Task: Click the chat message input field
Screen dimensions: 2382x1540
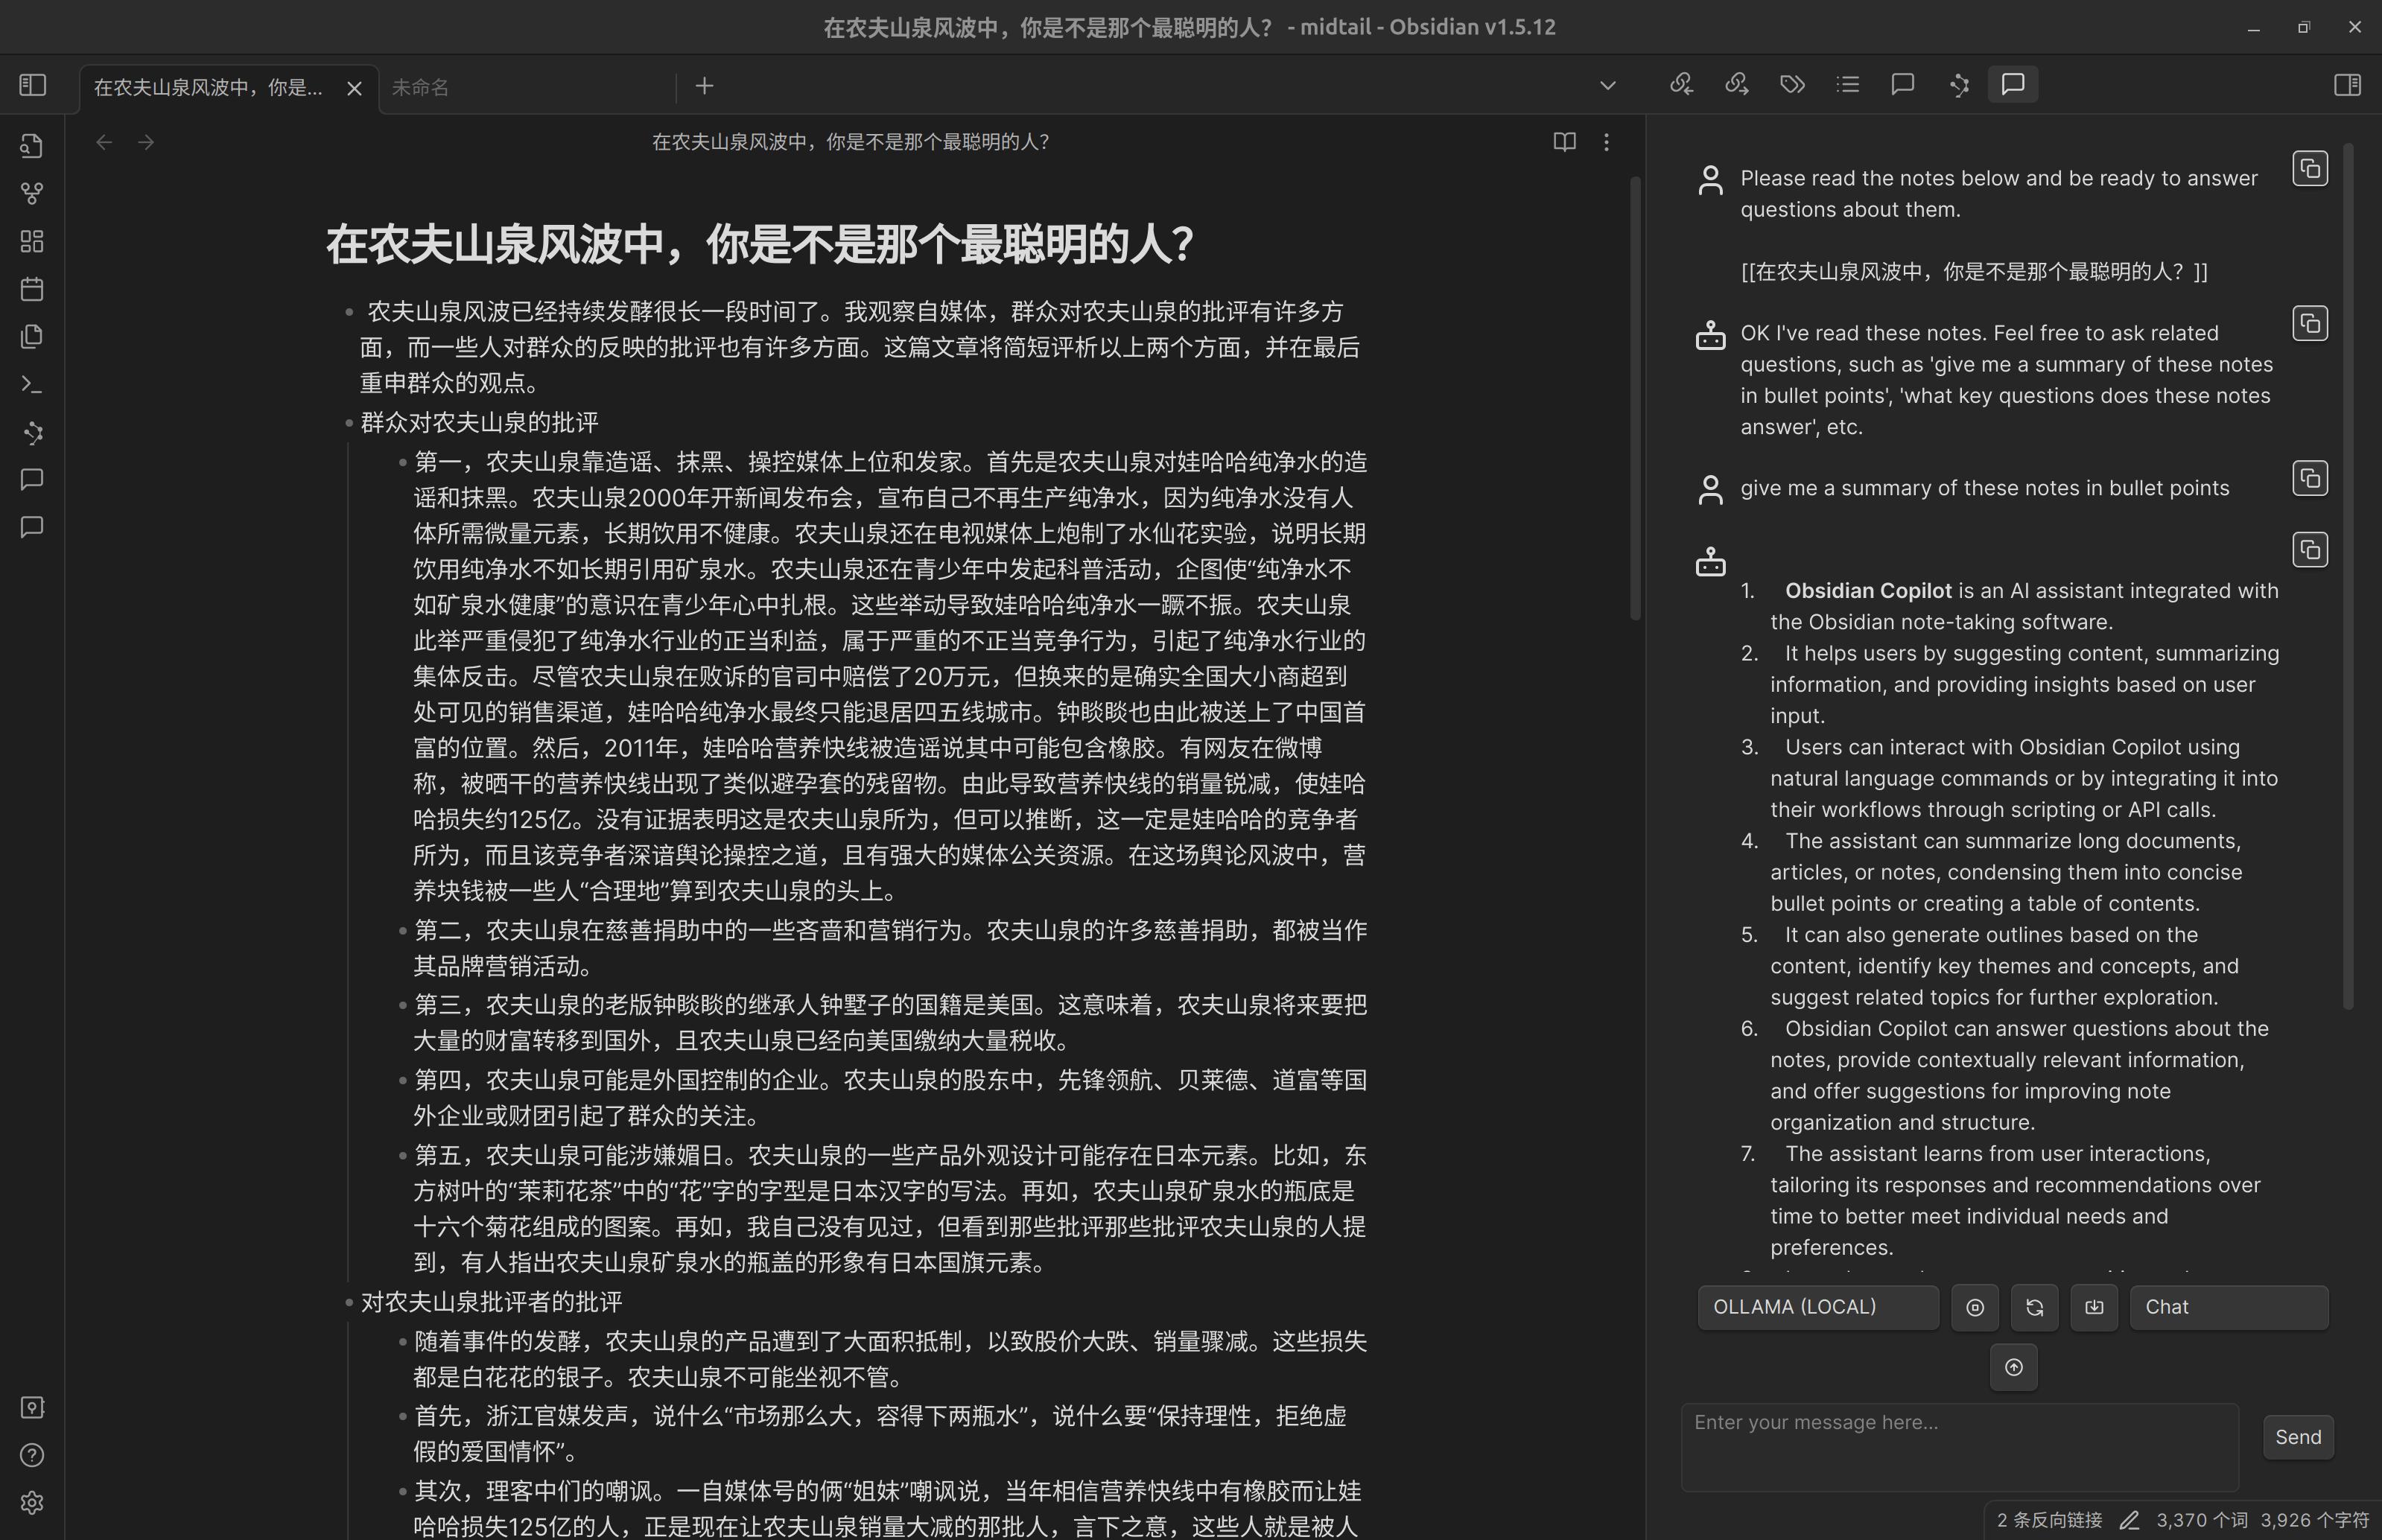Action: tap(1960, 1448)
